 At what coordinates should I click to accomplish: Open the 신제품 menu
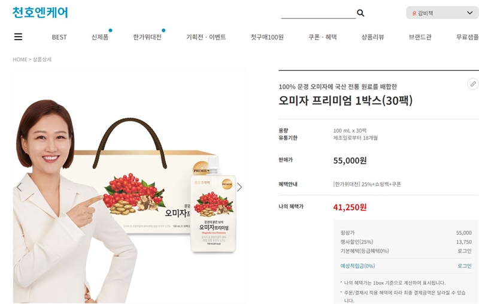100,37
